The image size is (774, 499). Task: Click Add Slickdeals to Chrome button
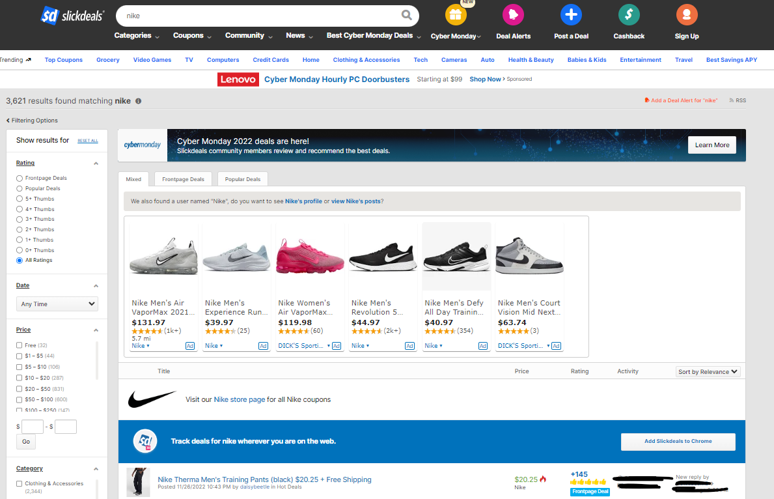tap(678, 441)
